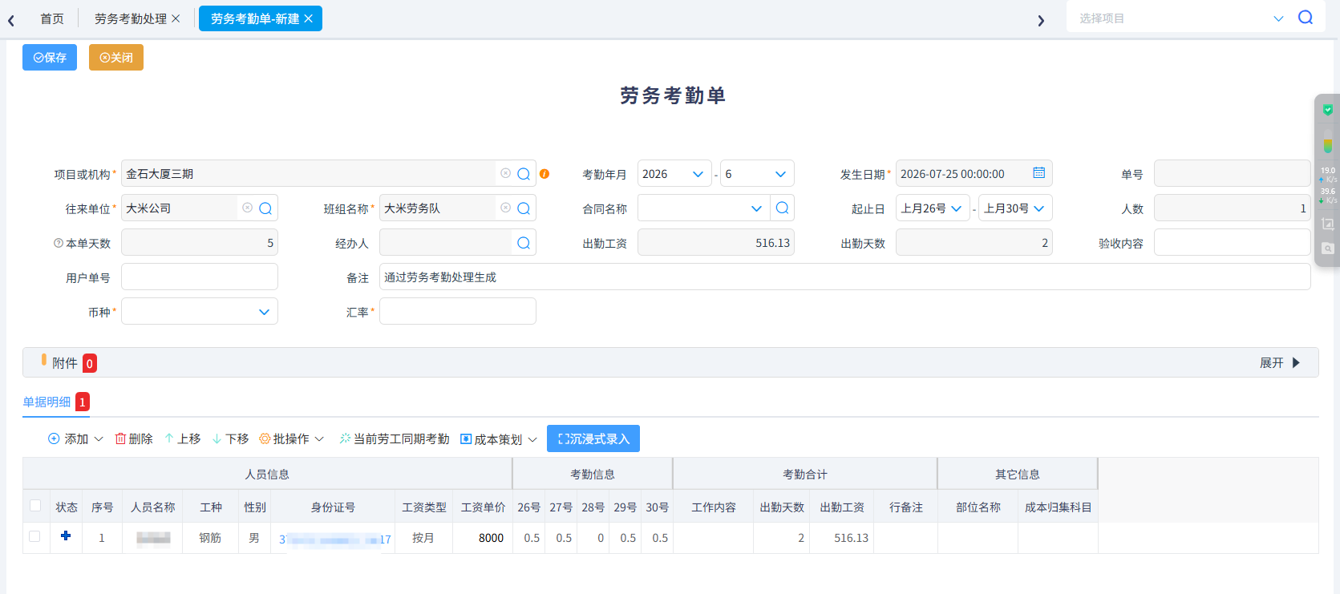Open the month 6 dropdown

click(x=757, y=174)
